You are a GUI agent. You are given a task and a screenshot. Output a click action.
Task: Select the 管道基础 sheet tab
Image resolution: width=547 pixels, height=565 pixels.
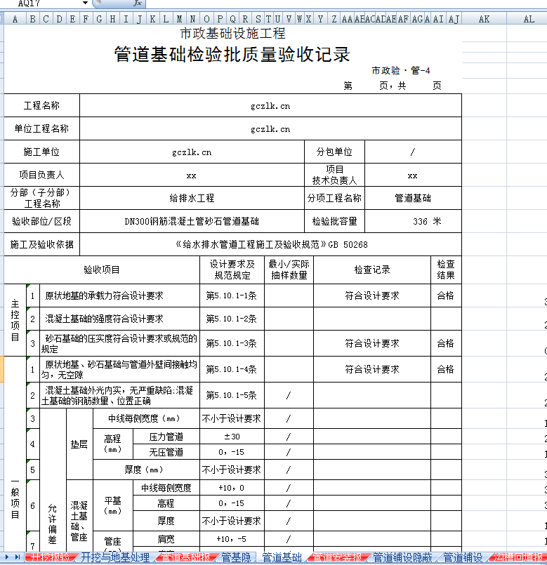(x=282, y=557)
